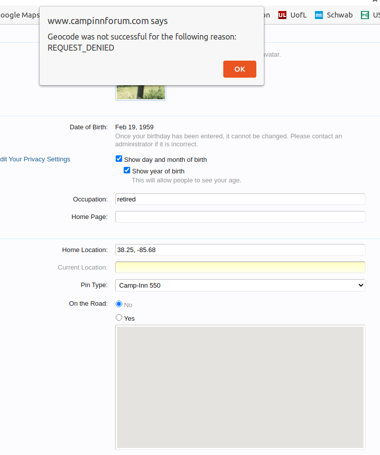This screenshot has height=455, width=380.
Task: Click the avatar thumbnail image
Action: [140, 92]
